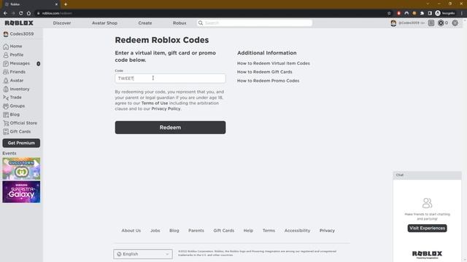The width and height of the screenshot is (467, 262).
Task: Open browser extensions puzzle icon
Action: (x=422, y=13)
